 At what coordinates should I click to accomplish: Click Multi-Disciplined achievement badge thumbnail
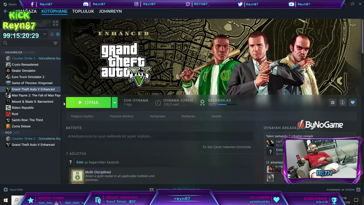[77, 177]
